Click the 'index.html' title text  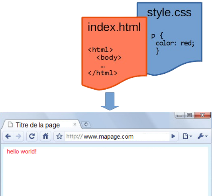click(x=114, y=27)
